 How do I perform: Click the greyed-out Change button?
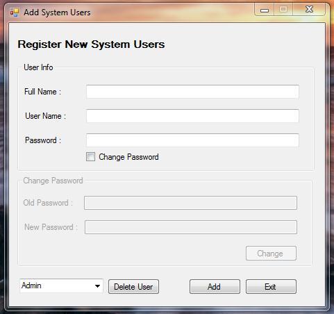(271, 254)
